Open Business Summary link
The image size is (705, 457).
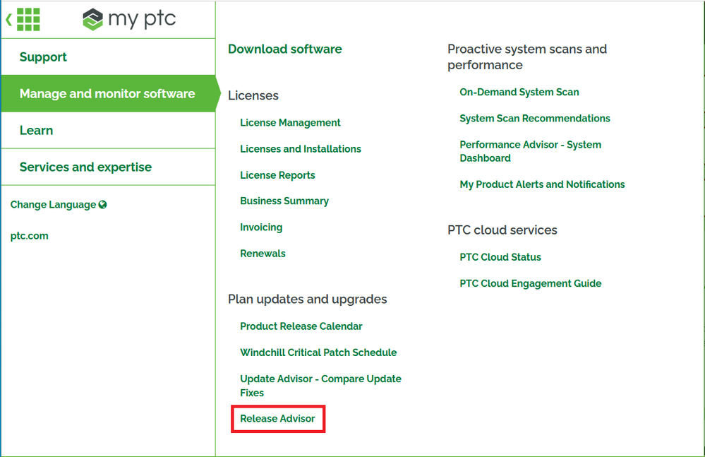[x=284, y=201]
